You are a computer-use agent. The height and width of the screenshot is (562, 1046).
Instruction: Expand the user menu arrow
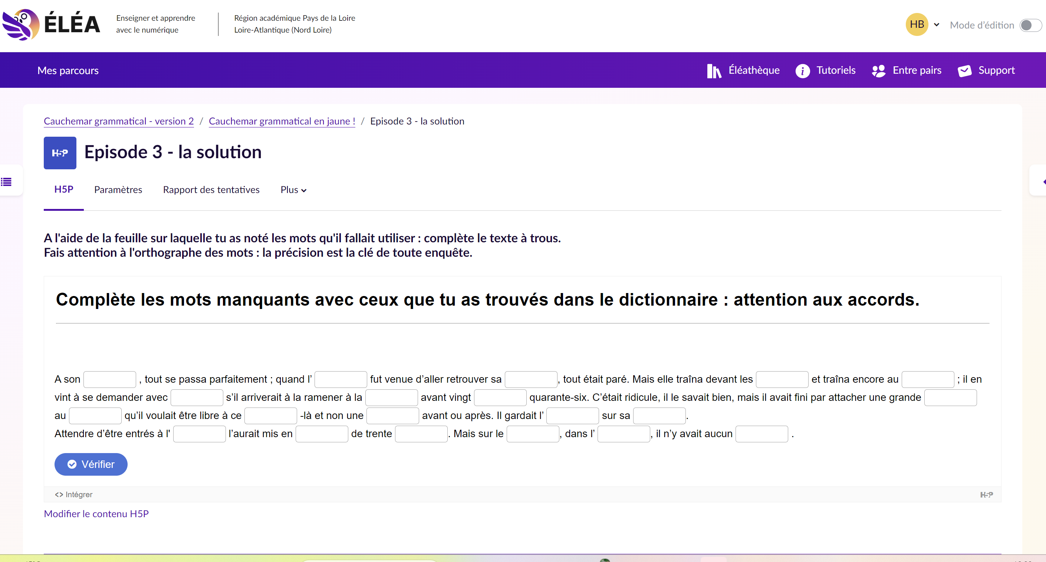click(x=936, y=25)
